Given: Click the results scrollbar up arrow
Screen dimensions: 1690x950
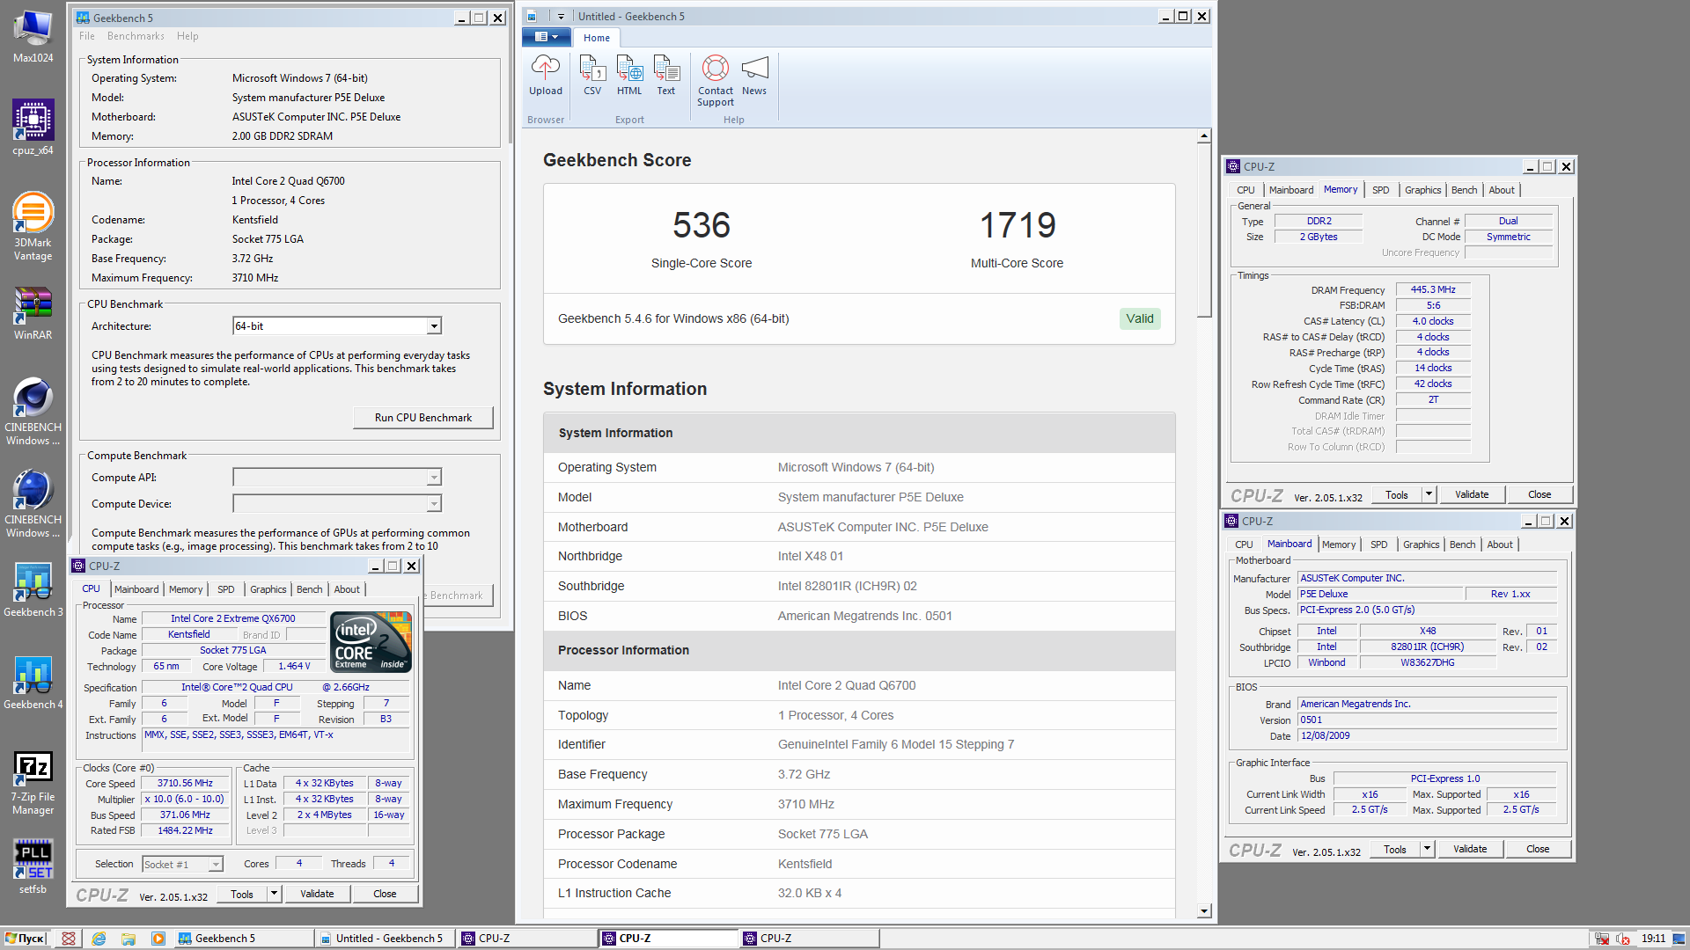Looking at the screenshot, I should 1204,136.
